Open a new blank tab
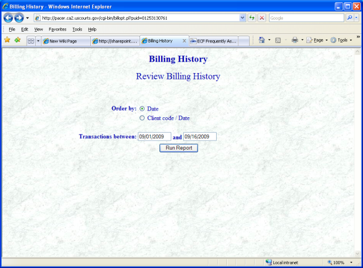The width and height of the screenshot is (363, 268). (x=243, y=41)
